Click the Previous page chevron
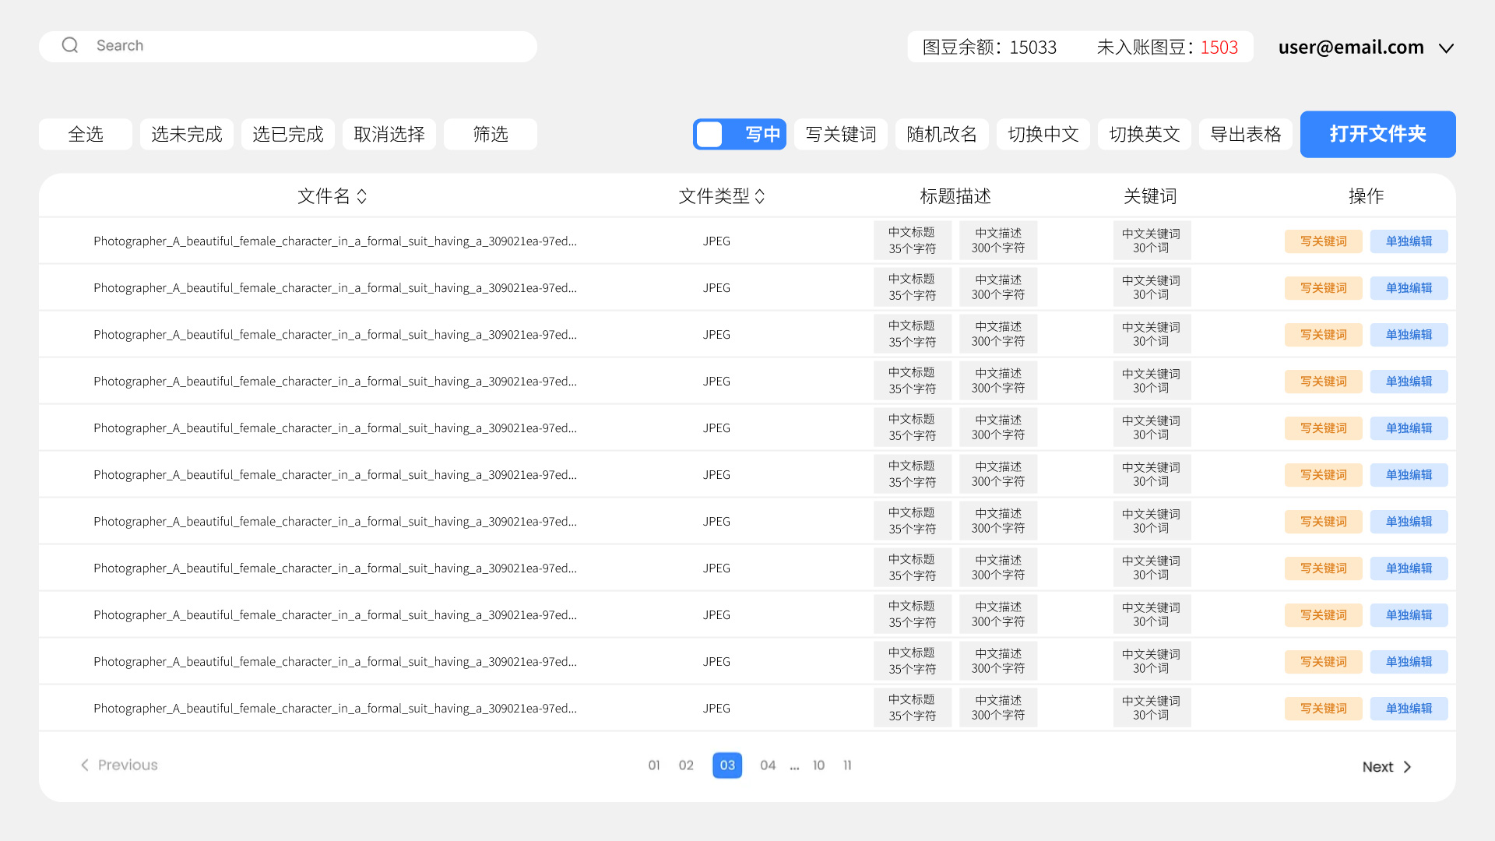Viewport: 1495px width, 841px height. tap(85, 765)
